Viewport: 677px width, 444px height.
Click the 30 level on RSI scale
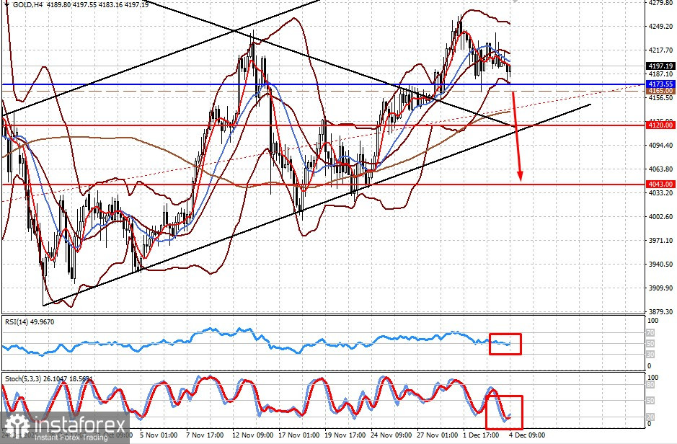point(650,354)
